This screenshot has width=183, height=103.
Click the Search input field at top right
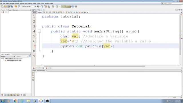(x=173, y=3)
